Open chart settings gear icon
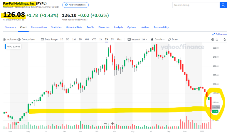Image resolution: width=227 pixels, height=135 pixels. tap(213, 40)
